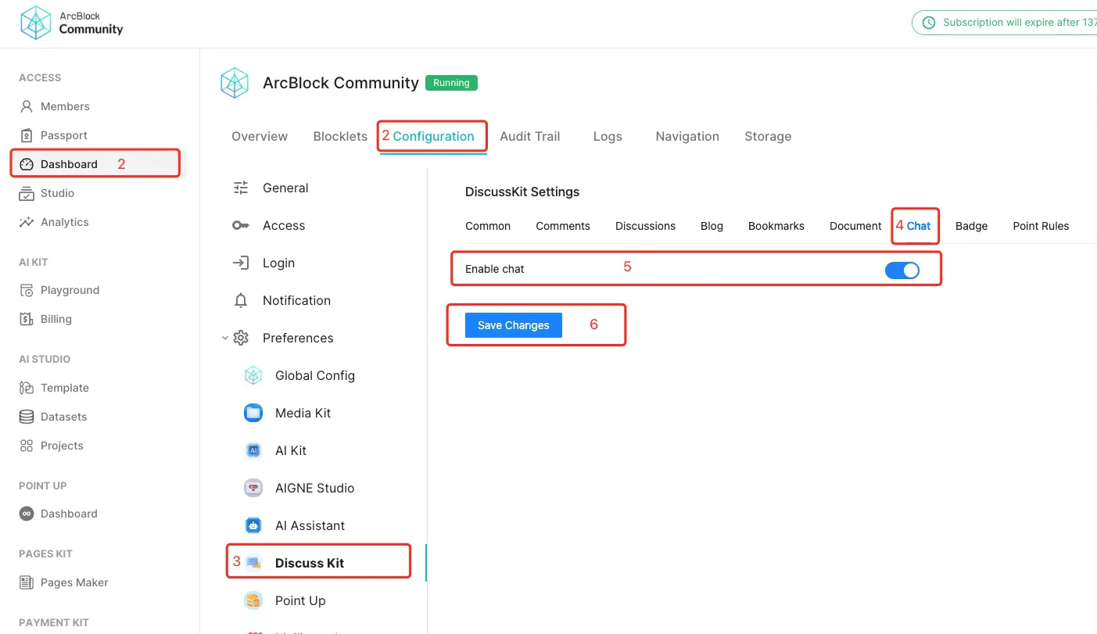1097x634 pixels.
Task: Select the Discussions settings tab
Action: 645,226
